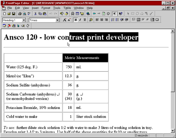Insert push button form field
The width and height of the screenshot is (176, 138).
click(157, 20)
